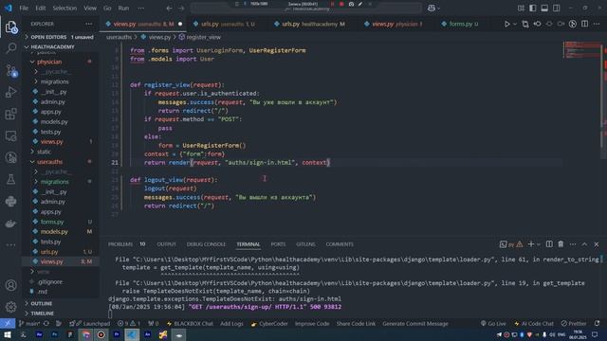Open the Docker whale view
This screenshot has width=607, height=341.
10,224
